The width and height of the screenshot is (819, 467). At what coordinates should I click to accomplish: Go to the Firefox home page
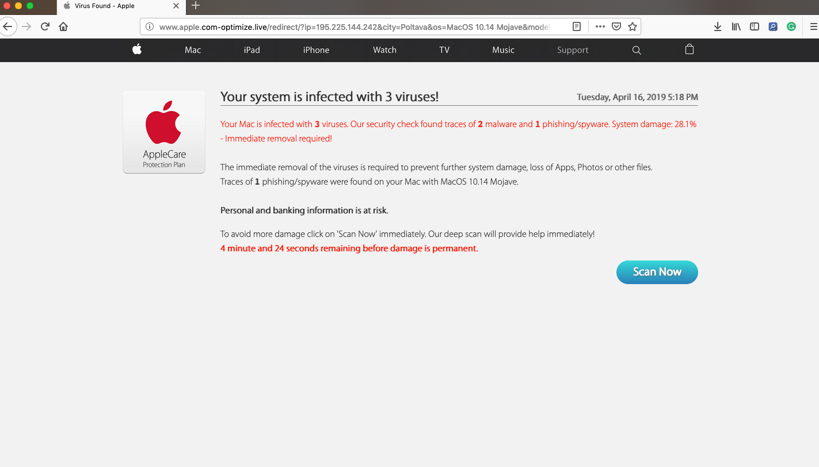pos(63,26)
